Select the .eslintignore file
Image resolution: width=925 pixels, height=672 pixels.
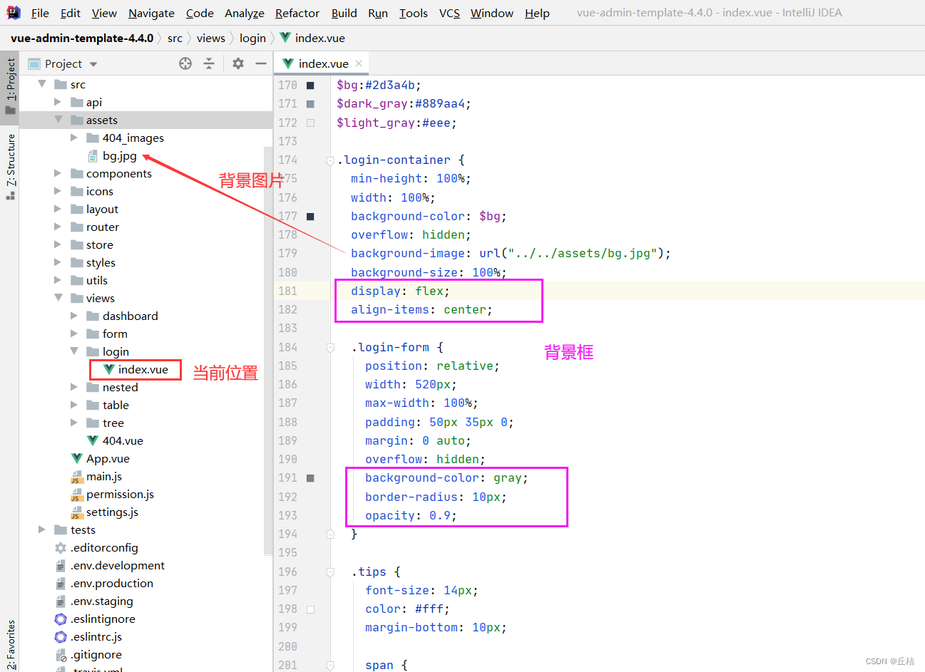pos(95,619)
